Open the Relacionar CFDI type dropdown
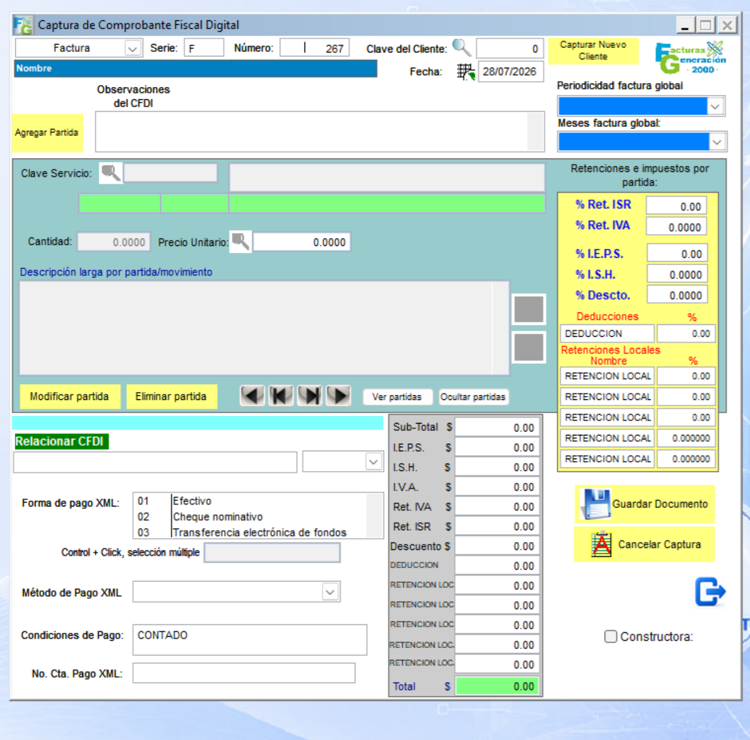Screen dimensions: 750x740 pyautogui.click(x=373, y=461)
